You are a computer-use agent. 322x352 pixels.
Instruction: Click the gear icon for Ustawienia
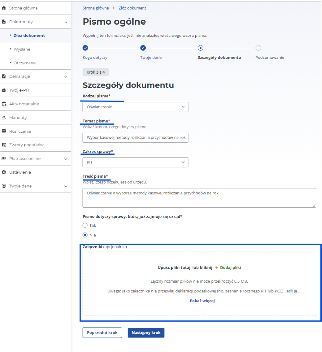(x=4, y=172)
